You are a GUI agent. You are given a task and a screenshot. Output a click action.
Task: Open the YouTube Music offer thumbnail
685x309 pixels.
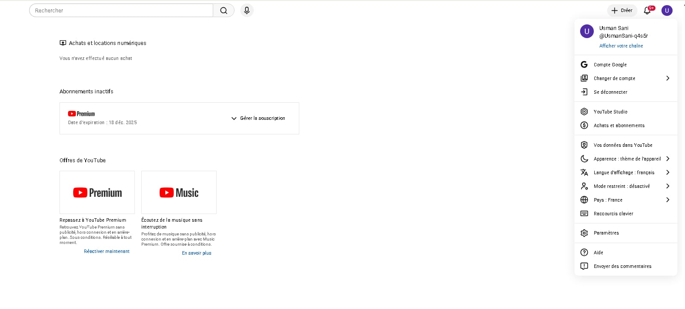(x=179, y=193)
